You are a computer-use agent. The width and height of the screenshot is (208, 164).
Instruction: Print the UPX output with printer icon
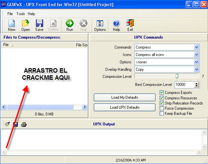coord(24,124)
